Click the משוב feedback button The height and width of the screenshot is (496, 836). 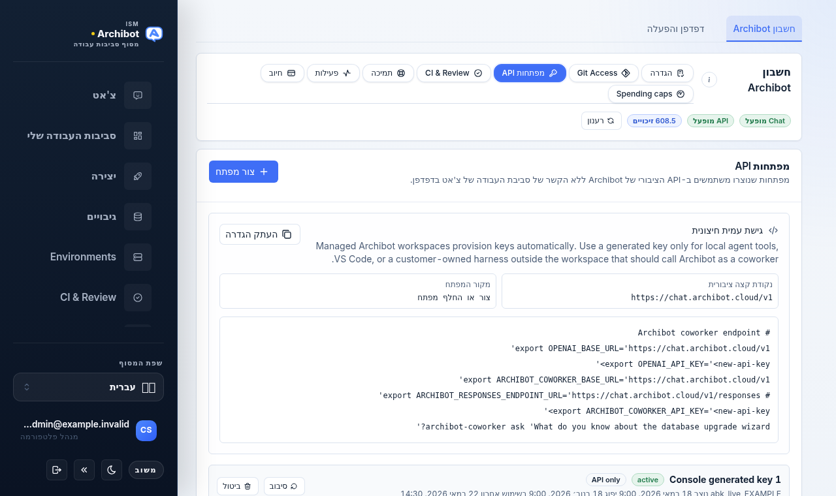tap(146, 470)
